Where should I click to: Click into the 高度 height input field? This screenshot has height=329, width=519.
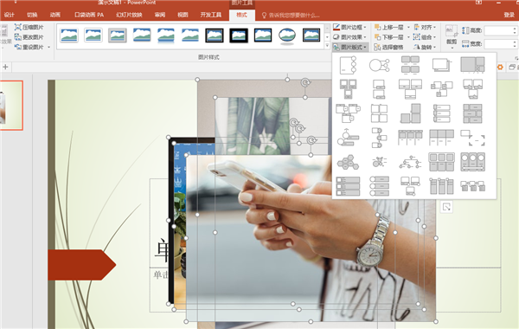pyautogui.click(x=498, y=30)
